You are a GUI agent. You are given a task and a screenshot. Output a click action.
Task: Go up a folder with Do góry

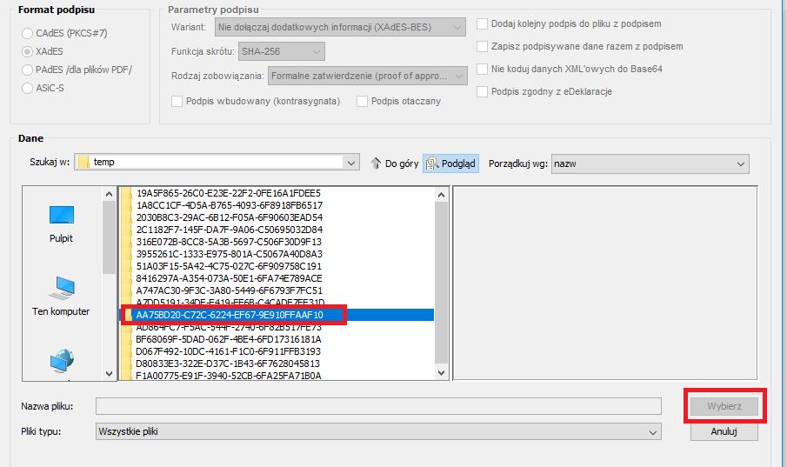394,163
